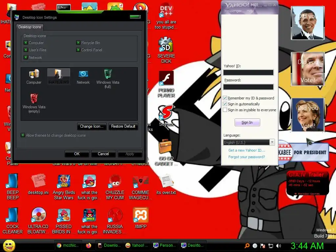Screen dimensions: 336x252
Task: Focus the Password input field
Action: click(248, 87)
